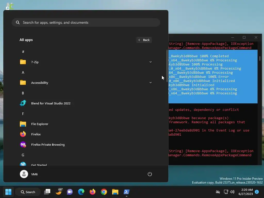
Task: Minimize the PowerShell window
Action: click(233, 37)
